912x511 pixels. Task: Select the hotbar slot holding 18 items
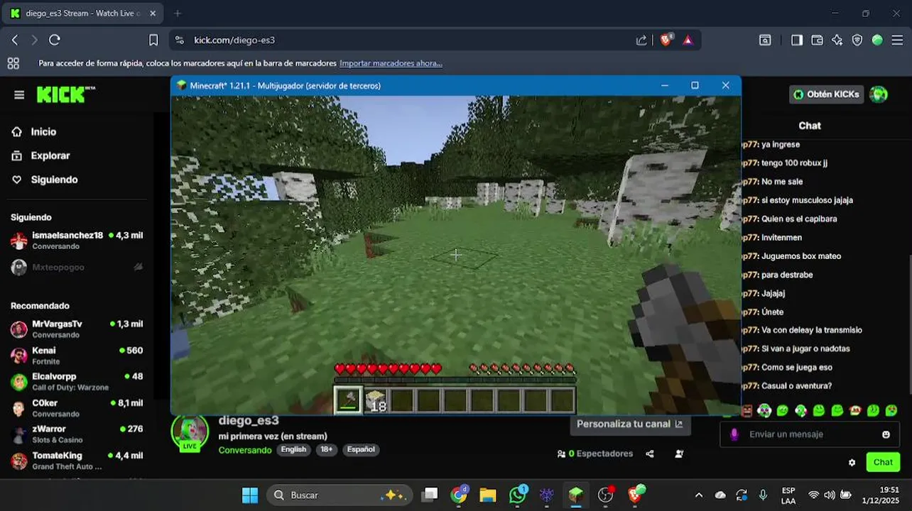(x=376, y=400)
